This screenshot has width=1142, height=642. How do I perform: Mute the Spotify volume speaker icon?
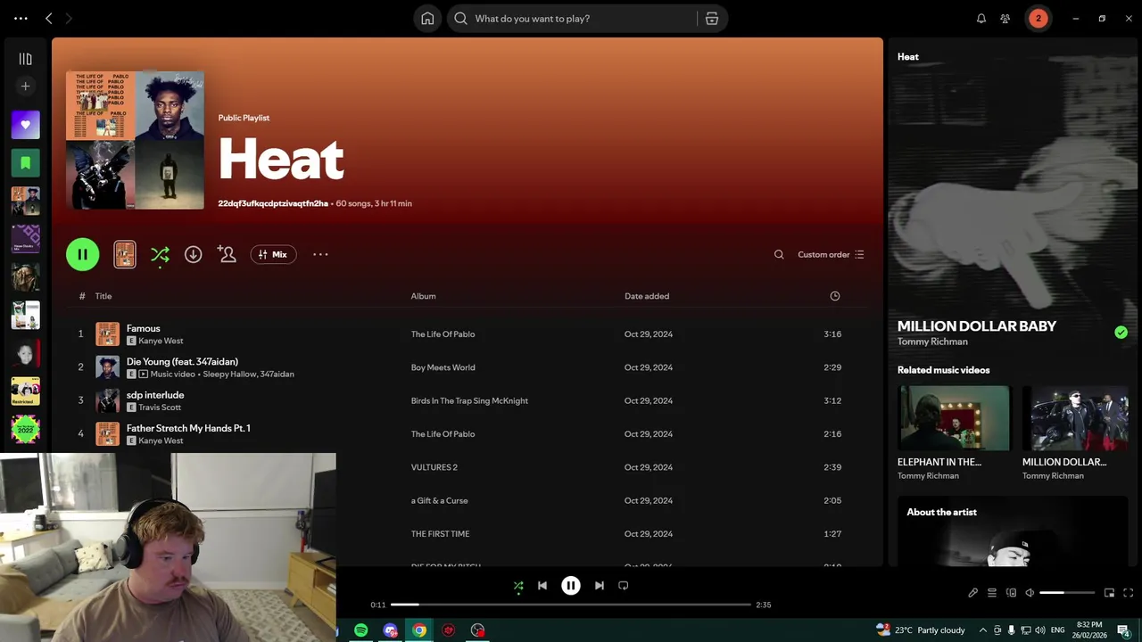tap(1030, 593)
